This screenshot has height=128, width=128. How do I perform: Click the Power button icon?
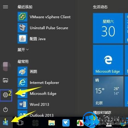coord(5,109)
